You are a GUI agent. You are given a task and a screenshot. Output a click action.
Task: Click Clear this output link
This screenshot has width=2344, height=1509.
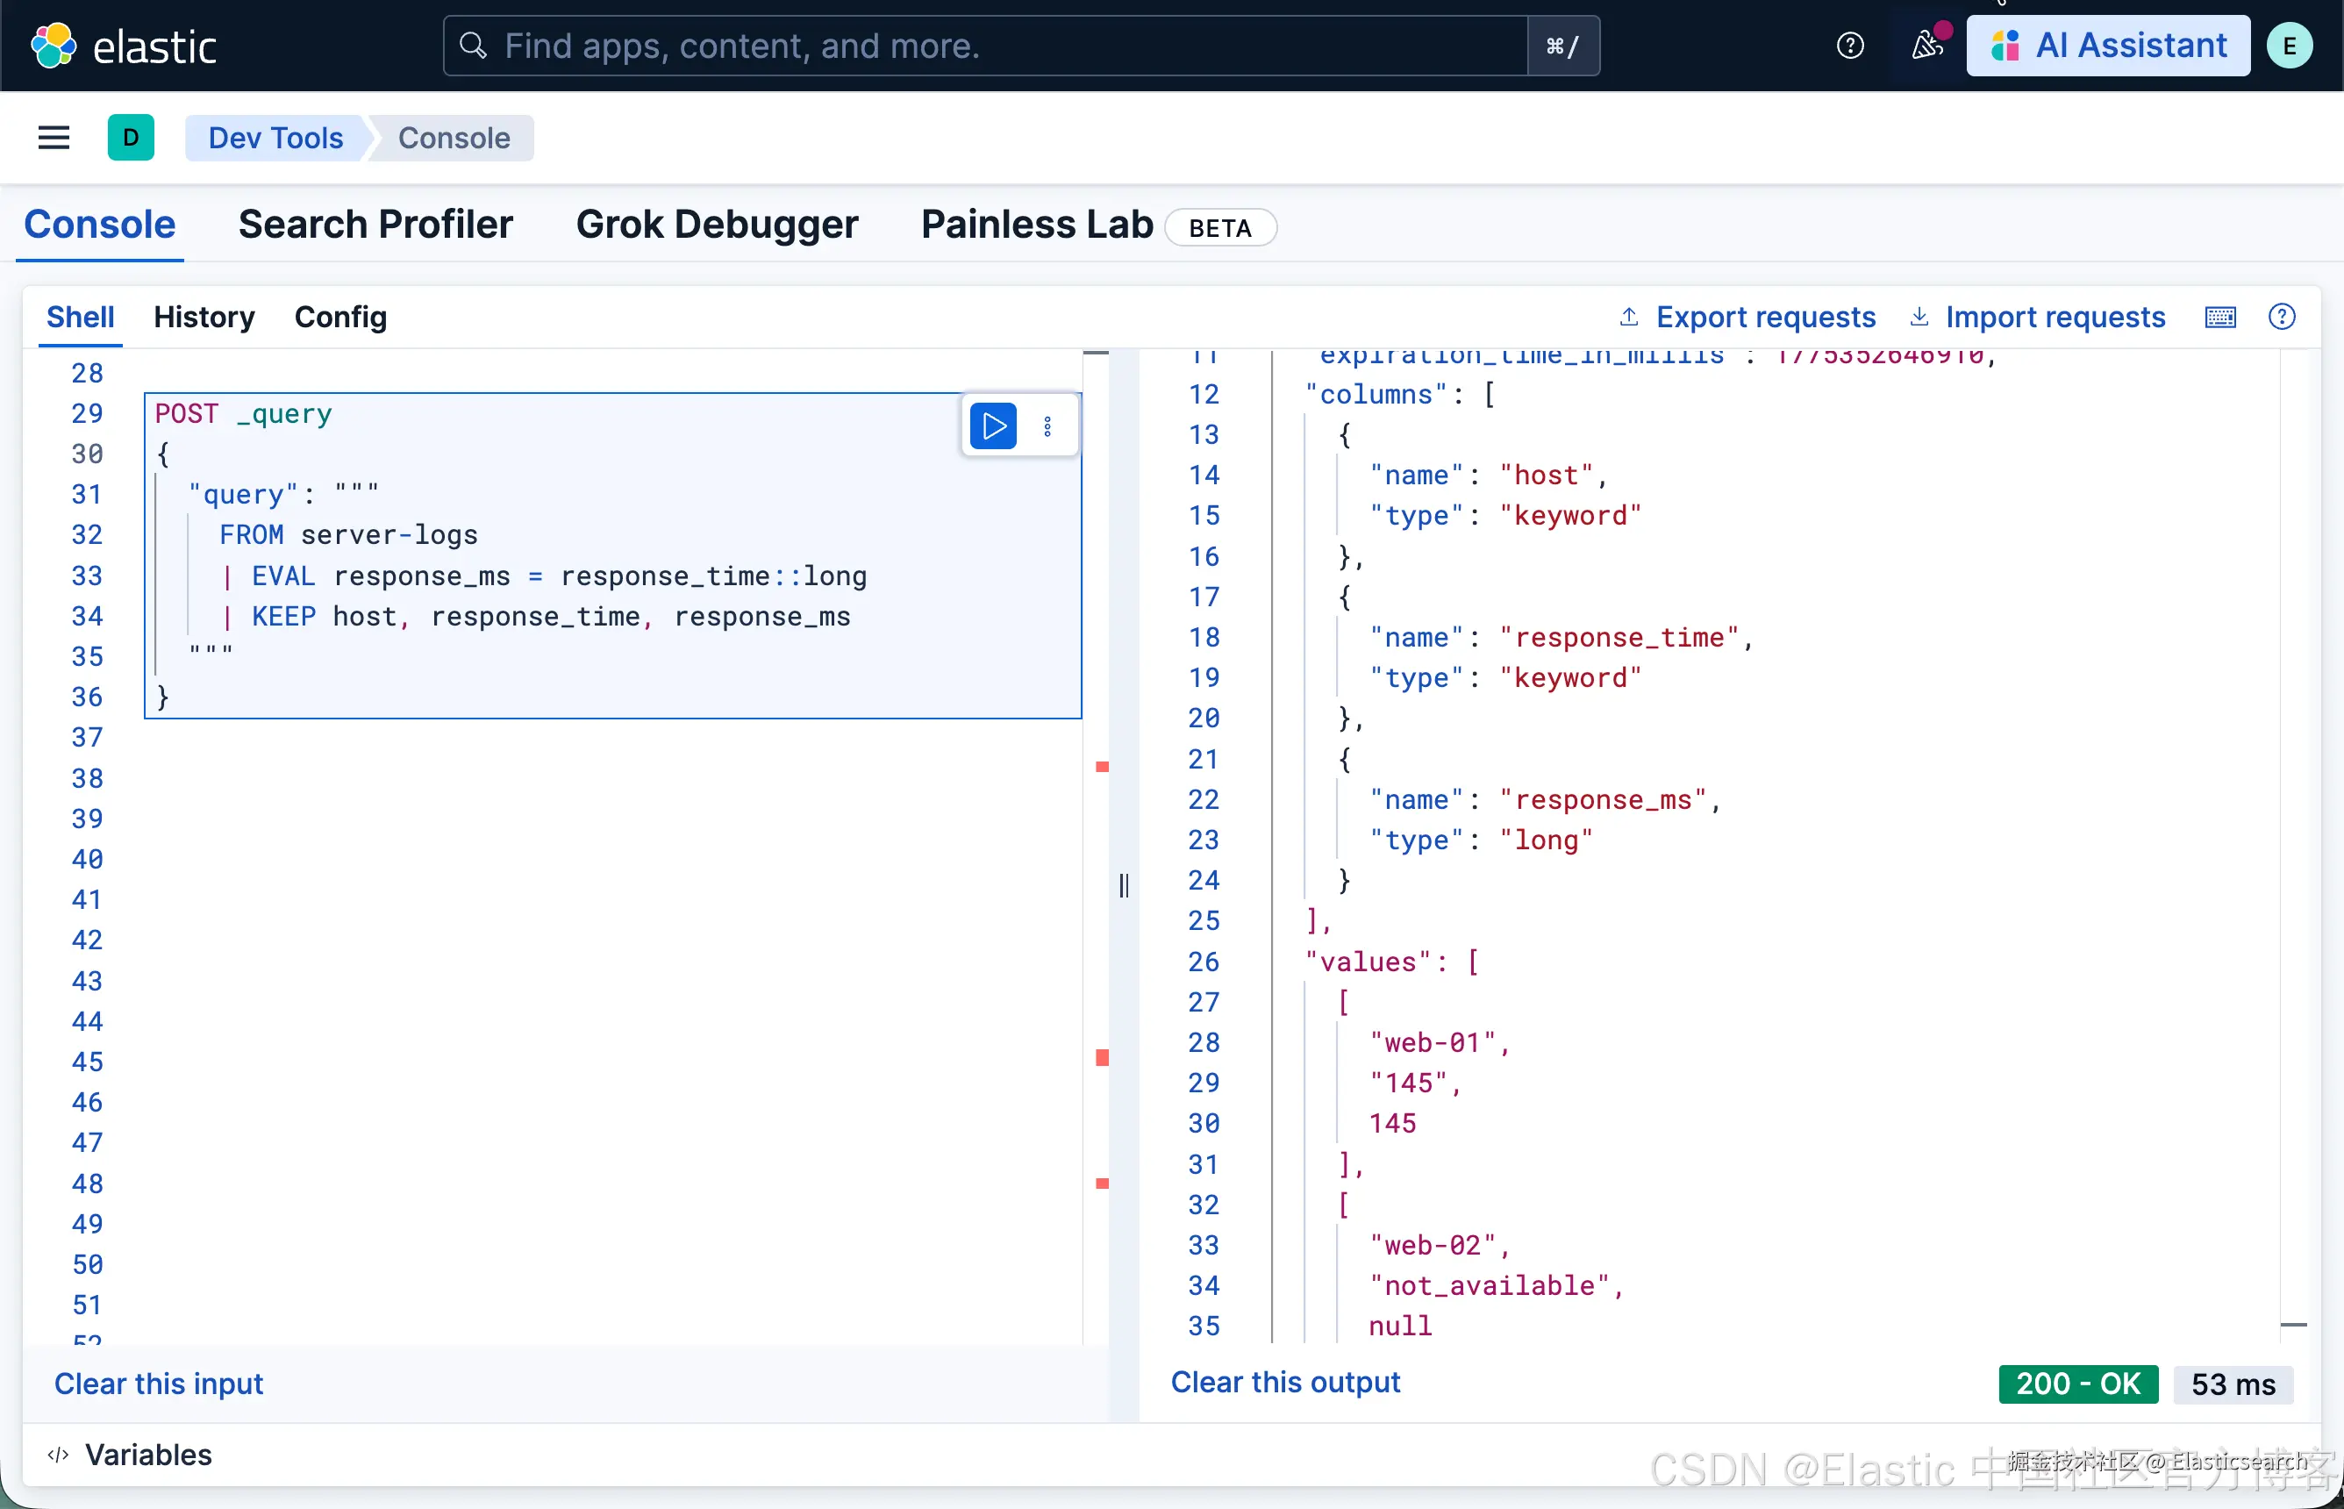(1285, 1382)
